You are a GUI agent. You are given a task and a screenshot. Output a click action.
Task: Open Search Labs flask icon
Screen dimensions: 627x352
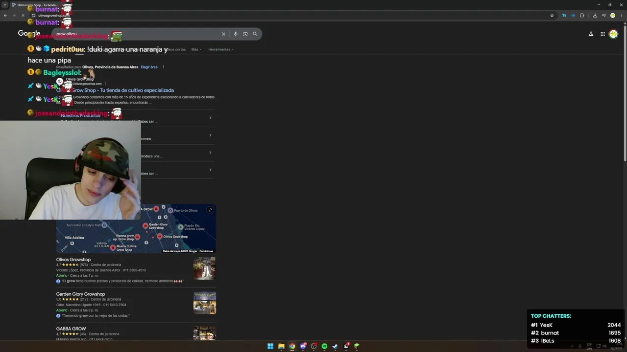click(591, 34)
